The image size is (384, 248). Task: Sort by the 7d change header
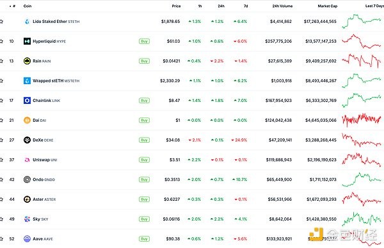tap(246, 6)
